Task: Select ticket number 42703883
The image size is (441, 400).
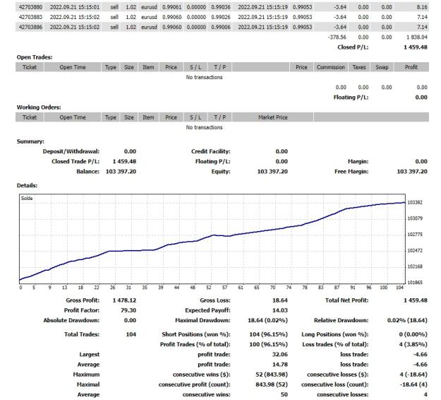Action: coord(30,17)
